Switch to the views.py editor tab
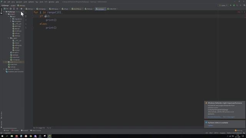Image resolution: width=246 pixels, height=138 pixels. (88, 9)
